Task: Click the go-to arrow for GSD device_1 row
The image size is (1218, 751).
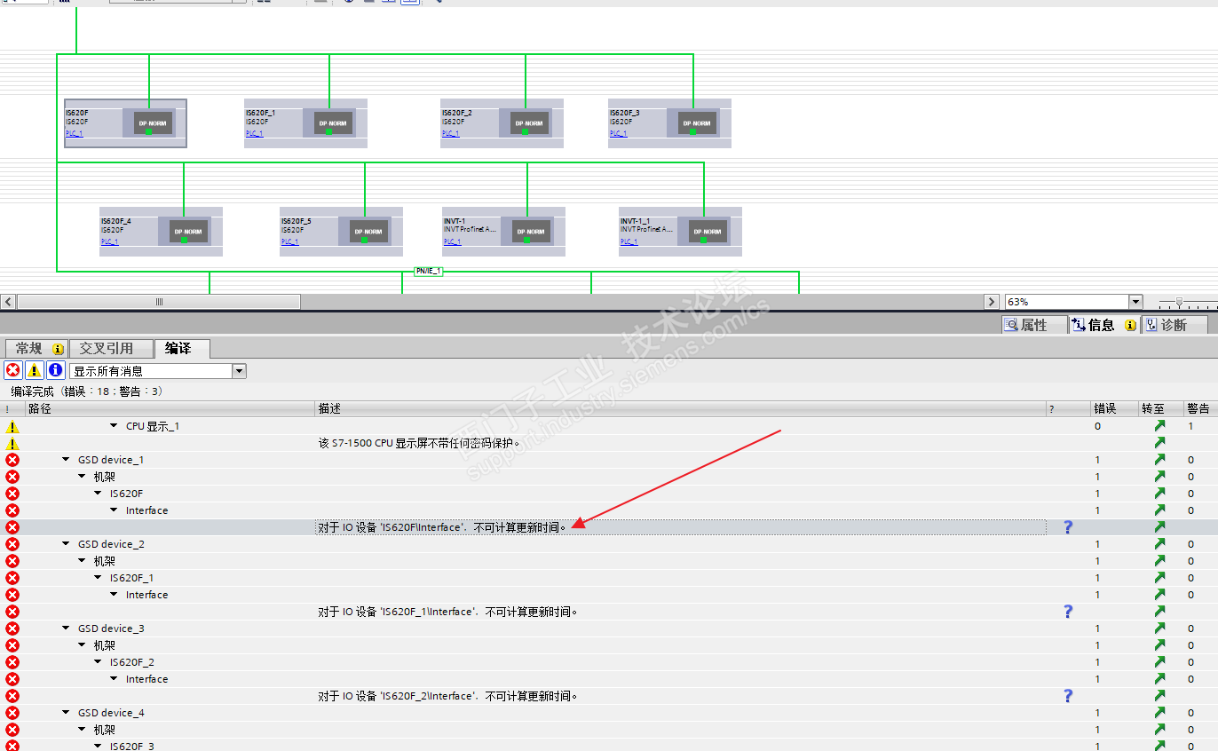Action: coord(1159,460)
